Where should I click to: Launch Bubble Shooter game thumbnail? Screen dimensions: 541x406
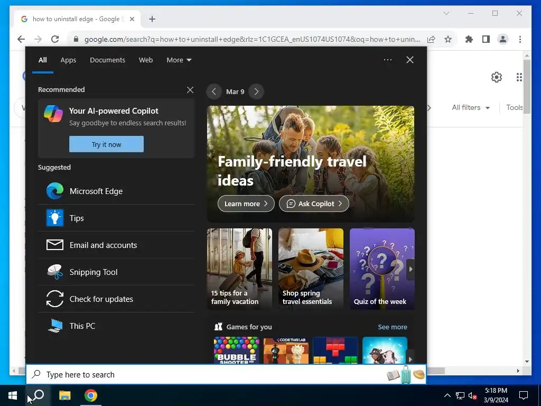coord(236,350)
